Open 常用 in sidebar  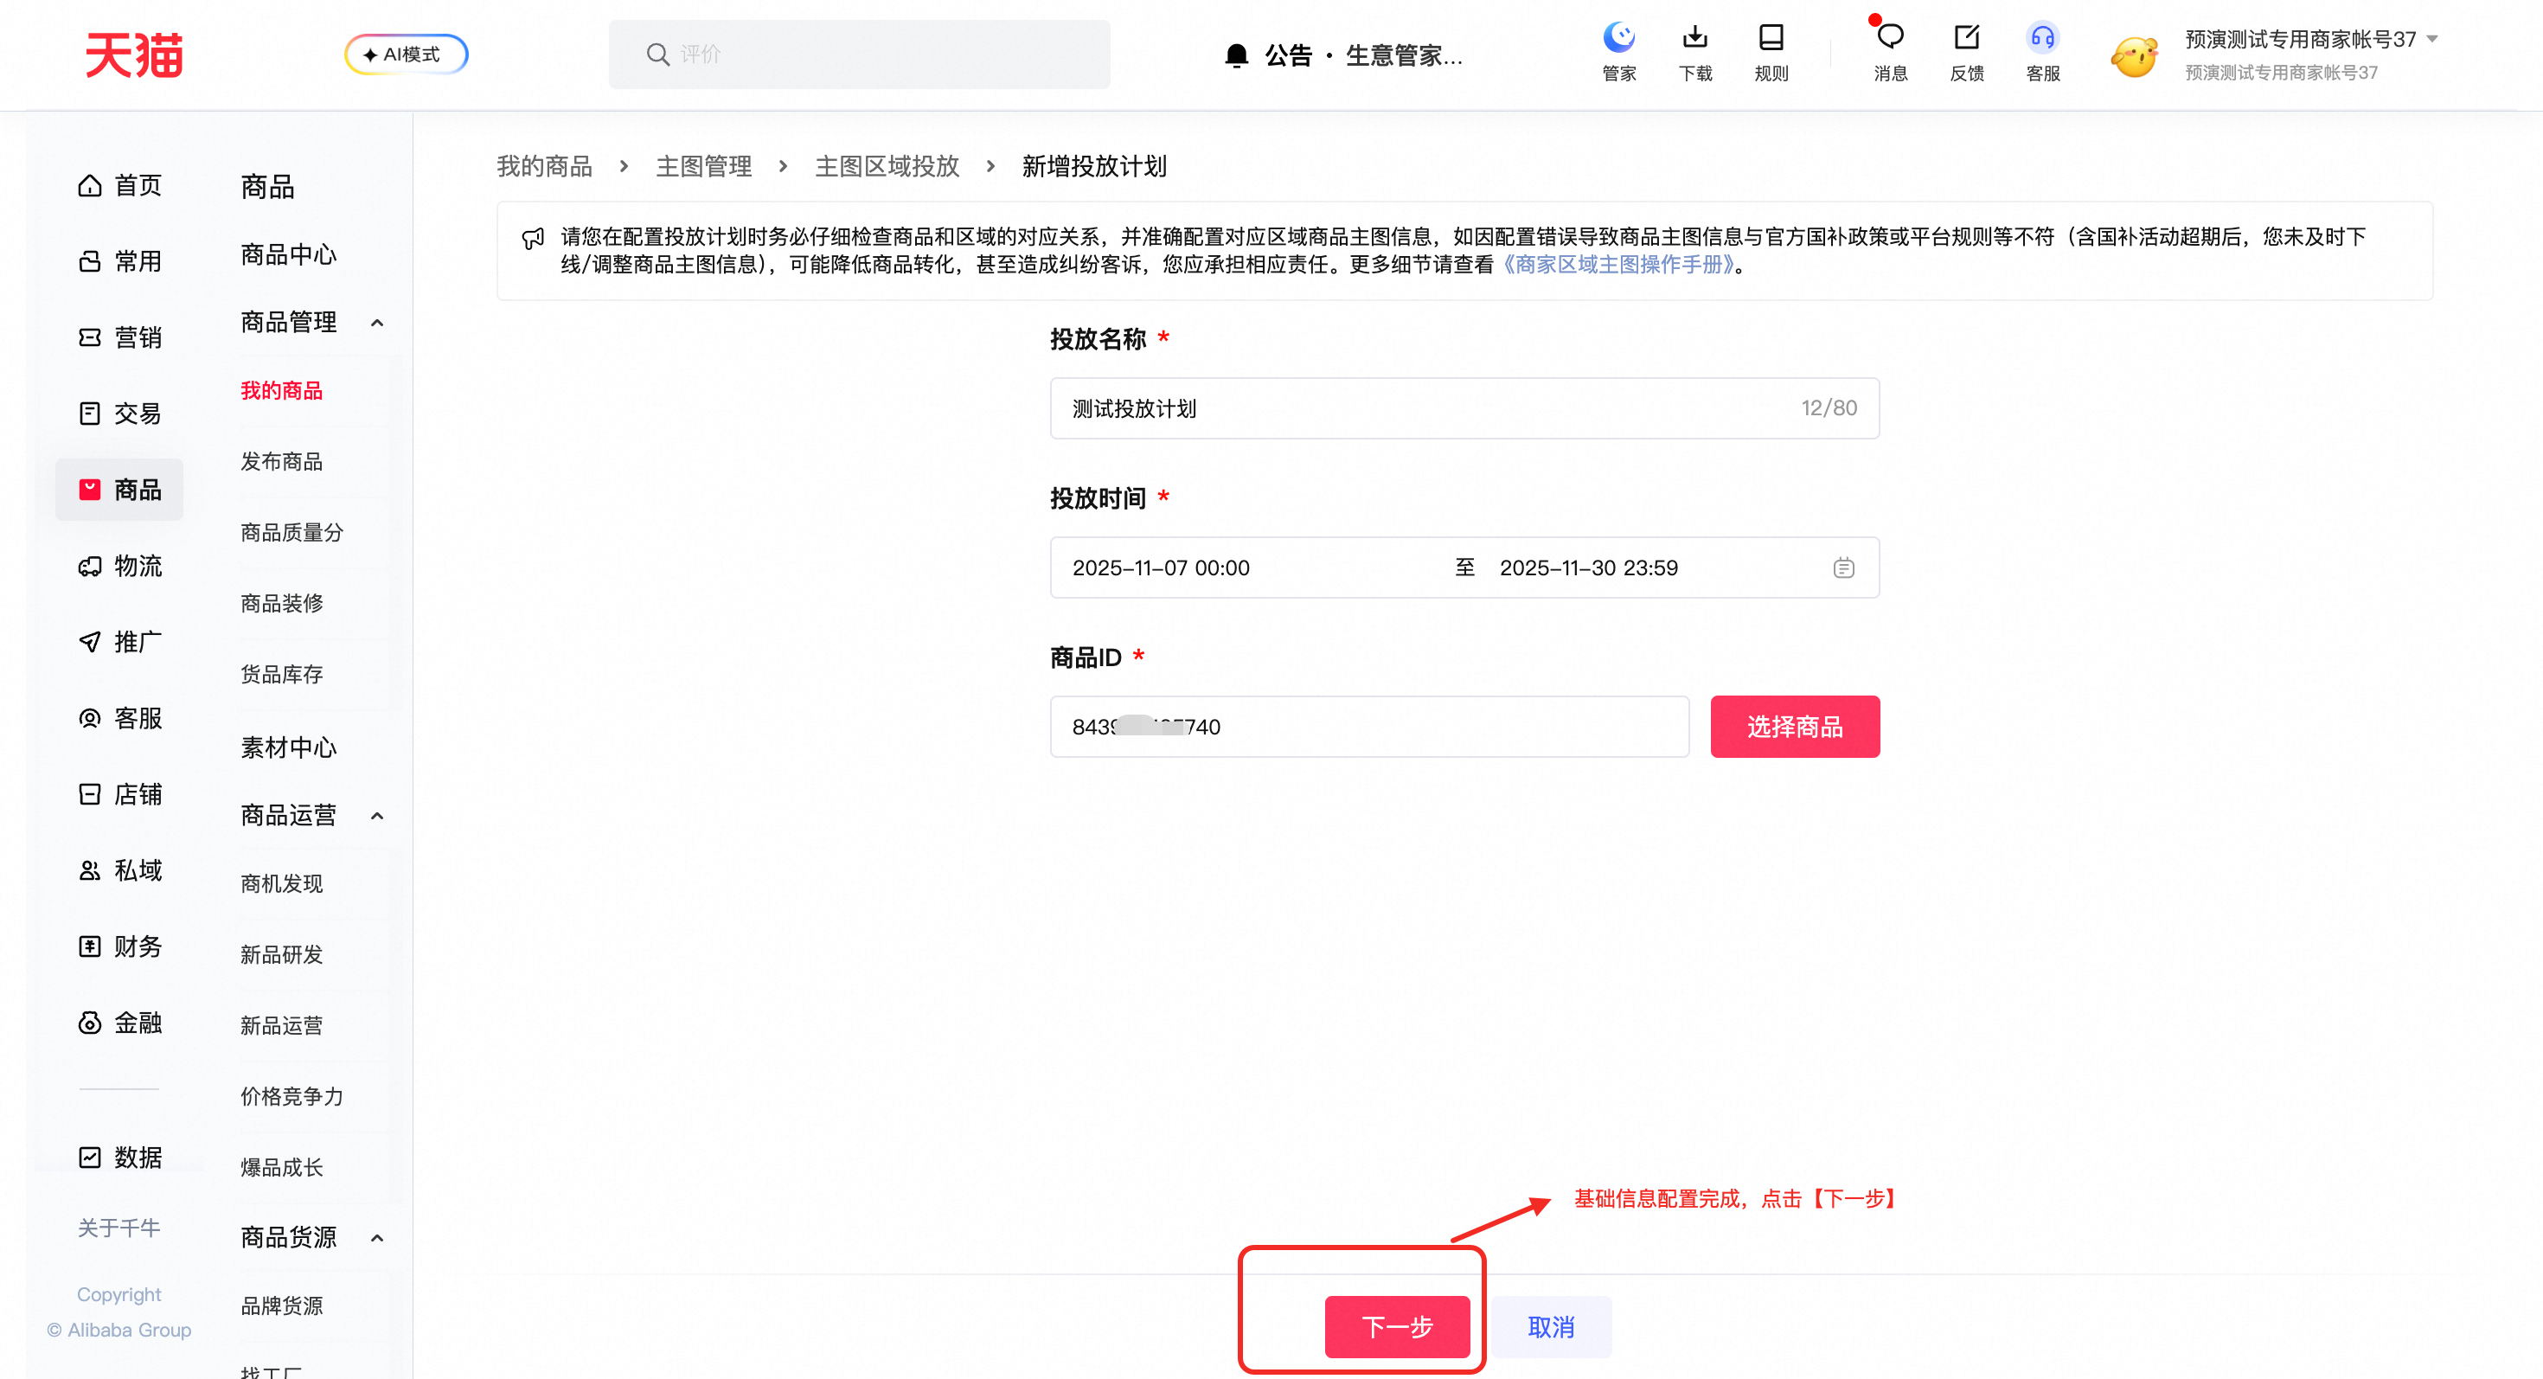coord(119,260)
